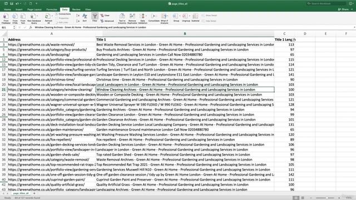Screen dimensions: 356x200
Task: Click the zoom in plus button
Action: [339, 198]
